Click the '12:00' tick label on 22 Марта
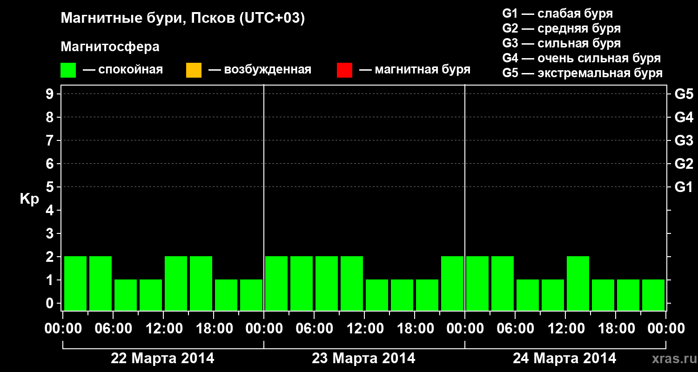 [163, 329]
